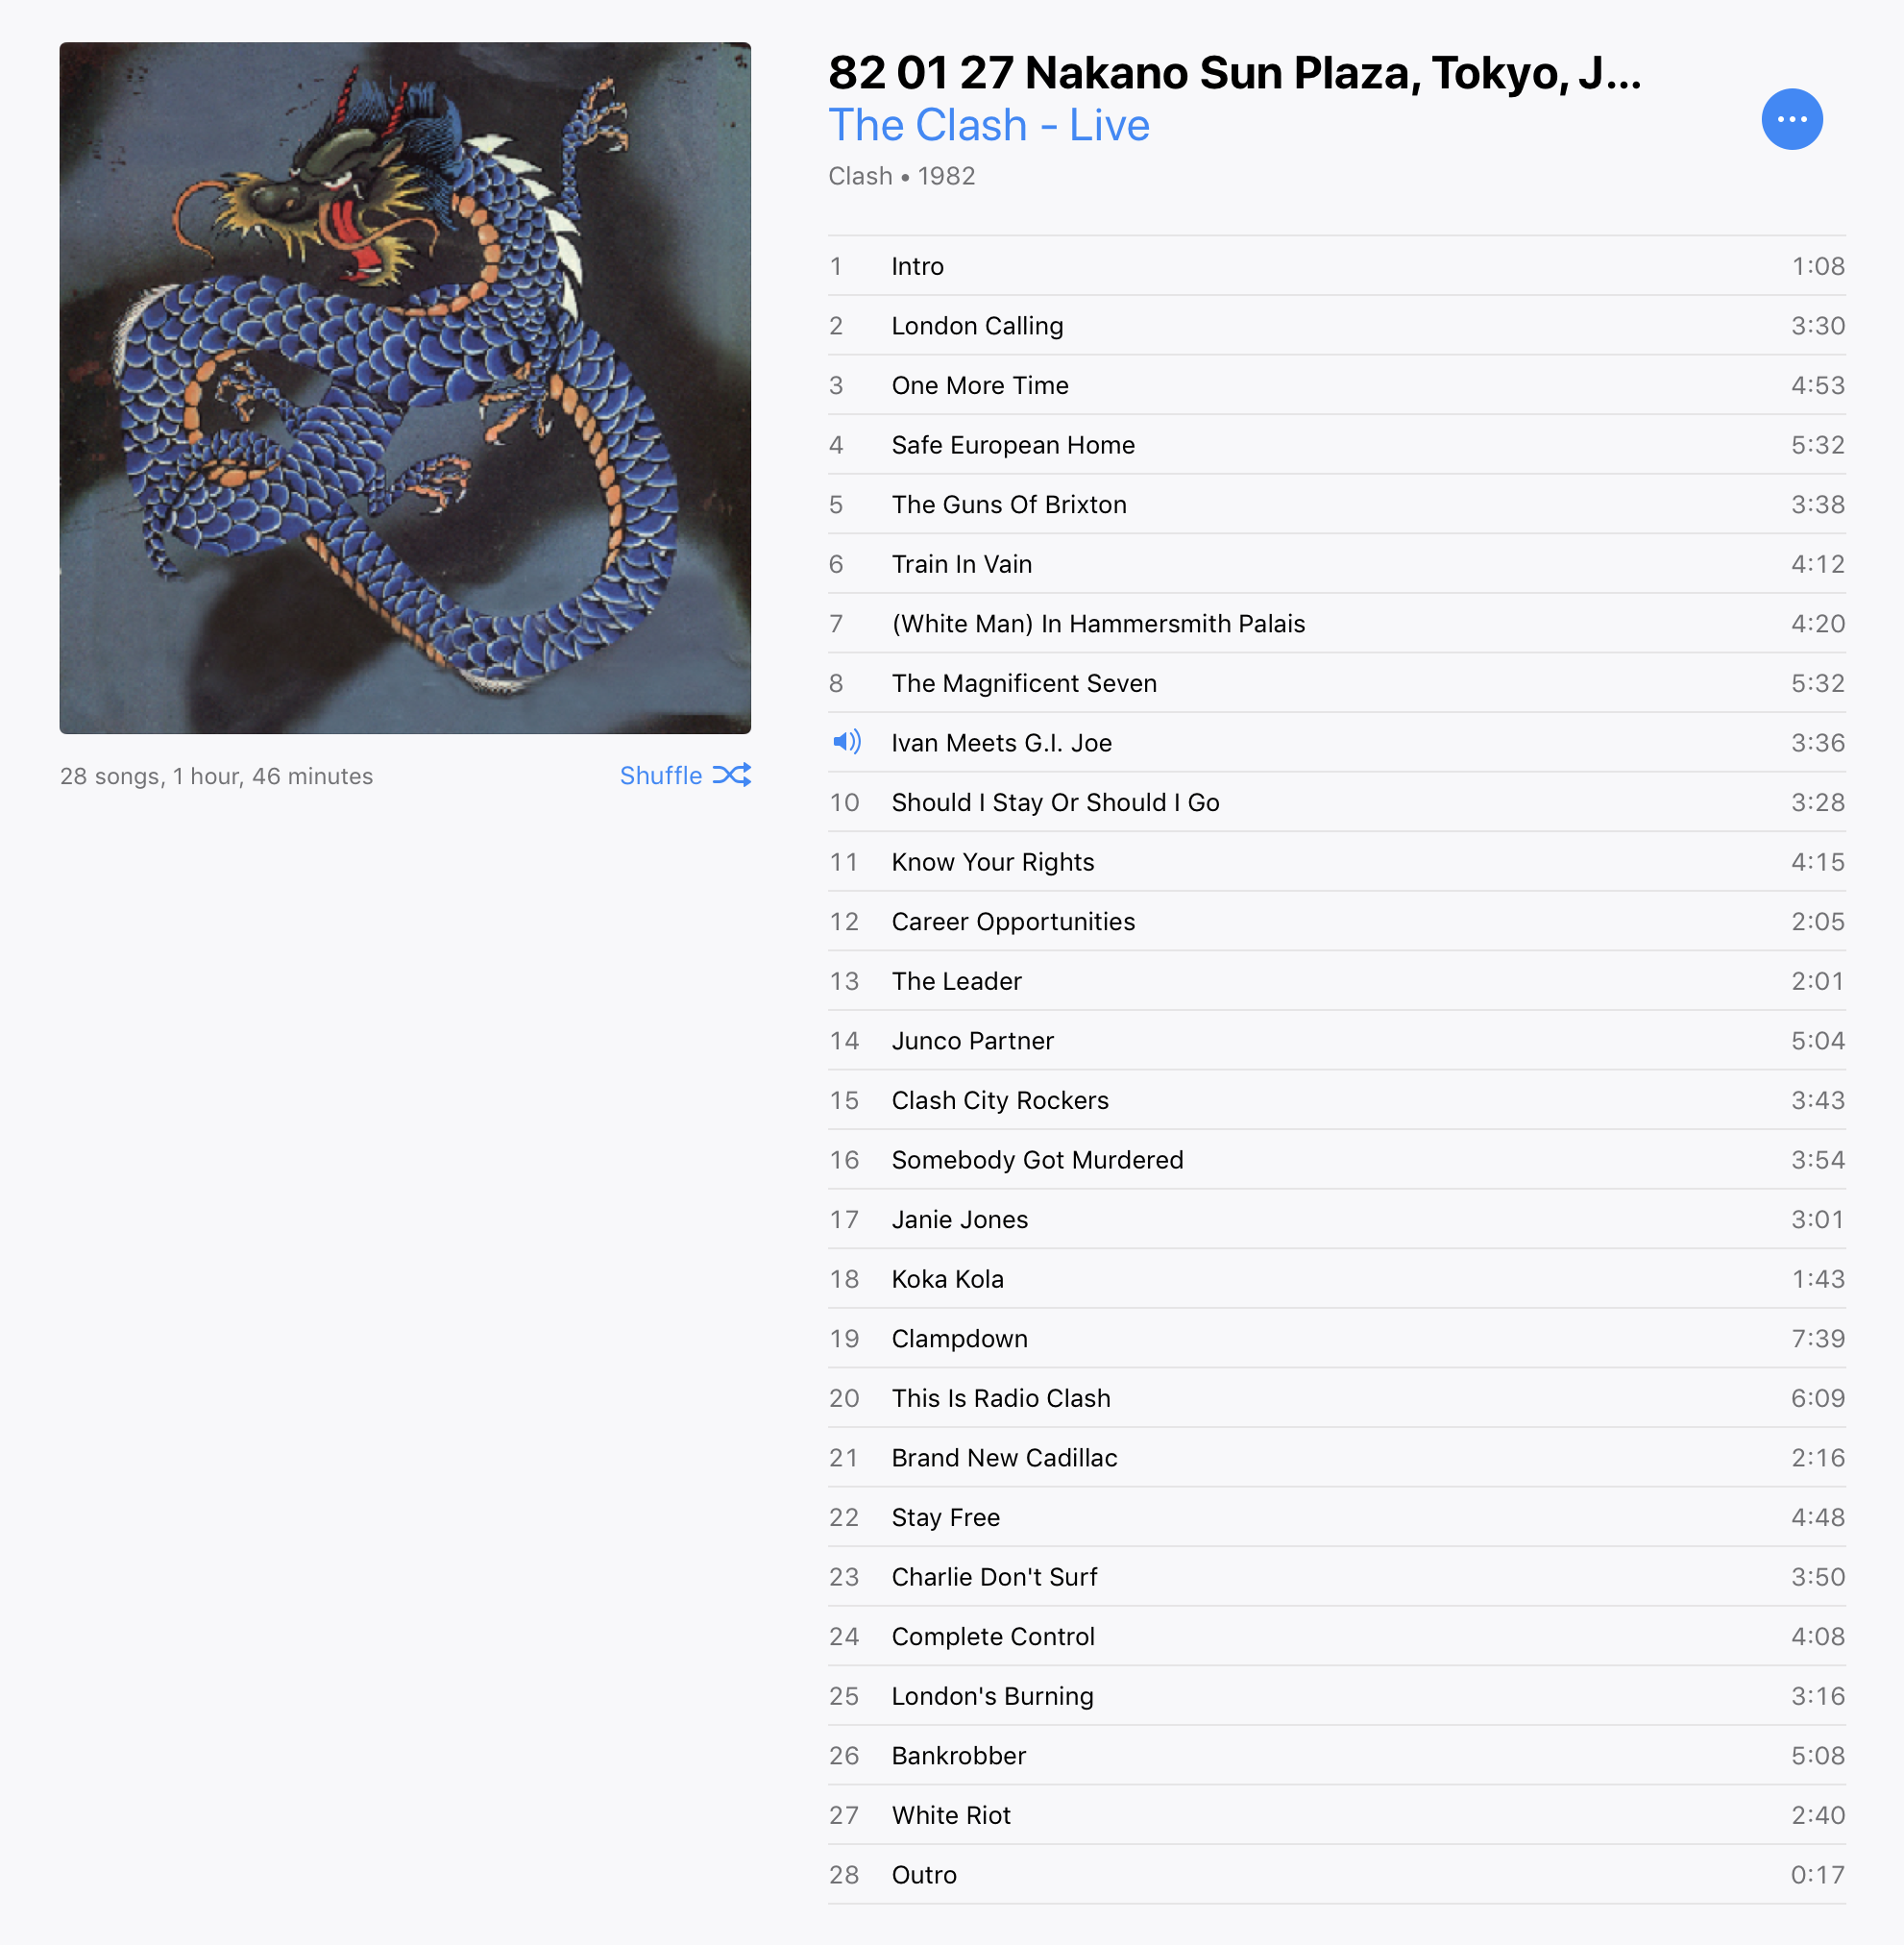This screenshot has height=1945, width=1904.
Task: Select the song Charlie Don't Surf
Action: click(x=1336, y=1577)
